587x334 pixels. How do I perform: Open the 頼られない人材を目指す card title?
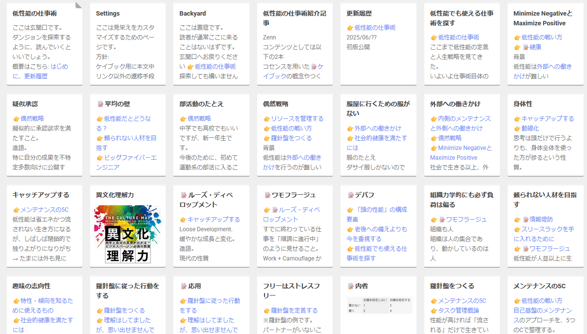[x=545, y=200]
